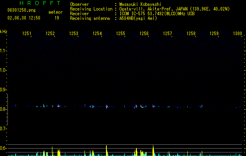The height and width of the screenshot is (156, 246).
Task: Click time marker 1257
Action: 167,34
